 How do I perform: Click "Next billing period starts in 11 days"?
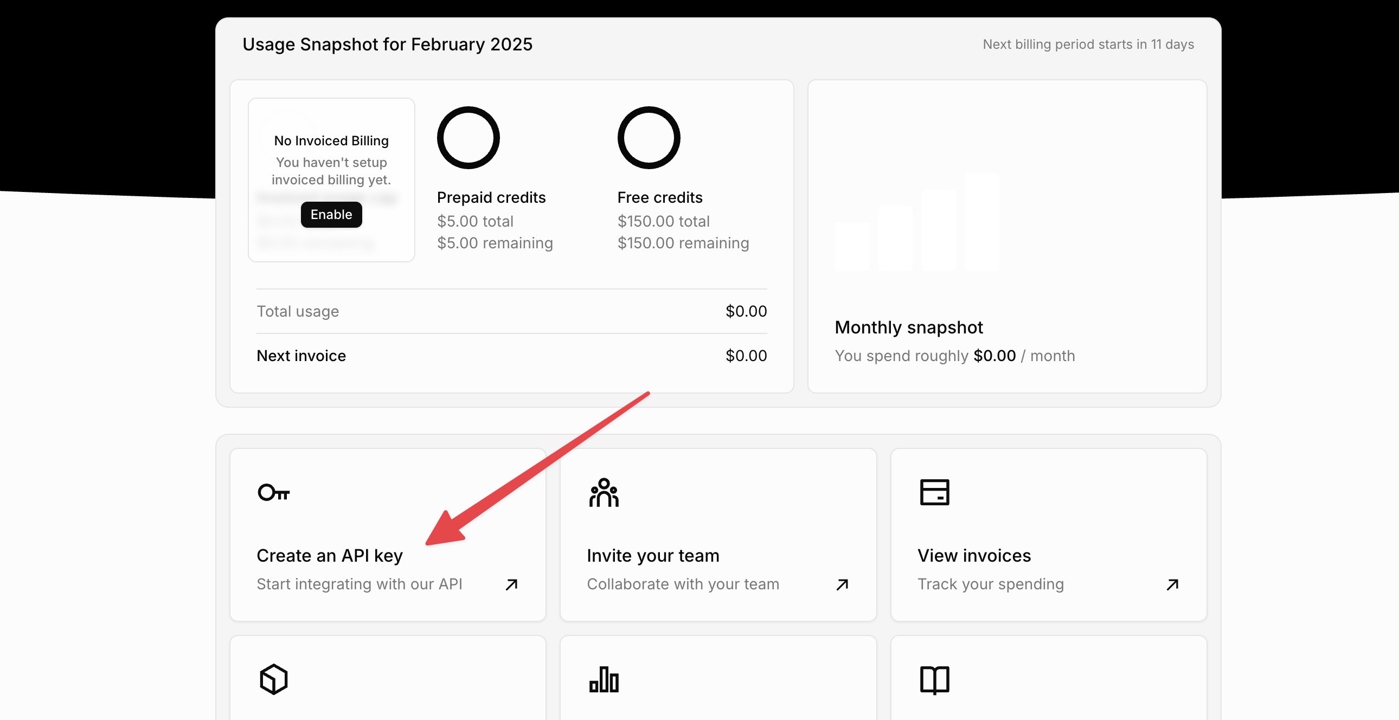[x=1088, y=44]
